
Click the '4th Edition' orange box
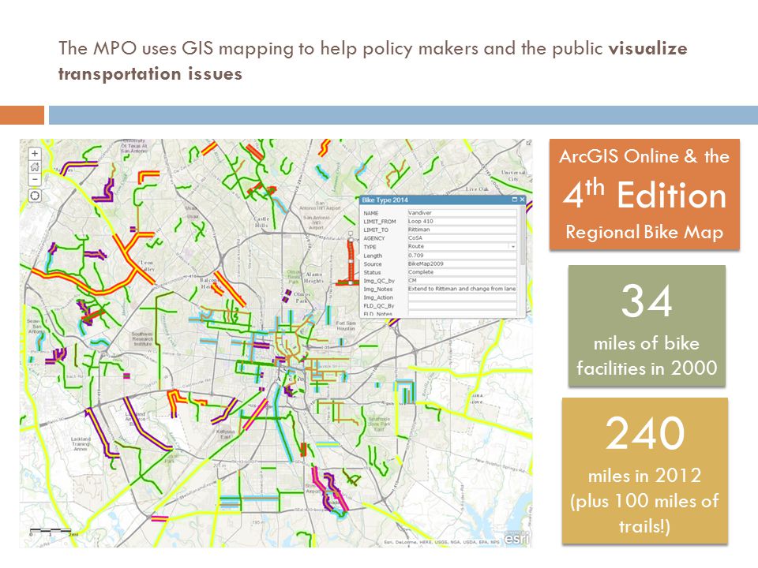coord(644,194)
